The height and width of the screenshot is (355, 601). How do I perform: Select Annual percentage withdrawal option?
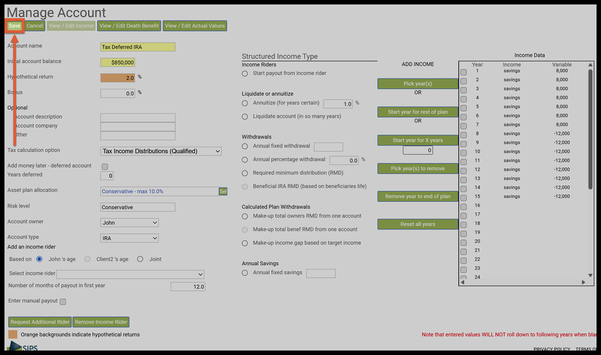click(x=245, y=159)
